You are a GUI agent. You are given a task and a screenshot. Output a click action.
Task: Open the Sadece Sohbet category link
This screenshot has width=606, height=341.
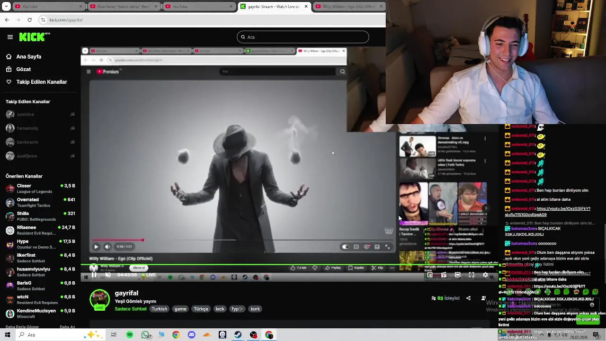pos(131,309)
